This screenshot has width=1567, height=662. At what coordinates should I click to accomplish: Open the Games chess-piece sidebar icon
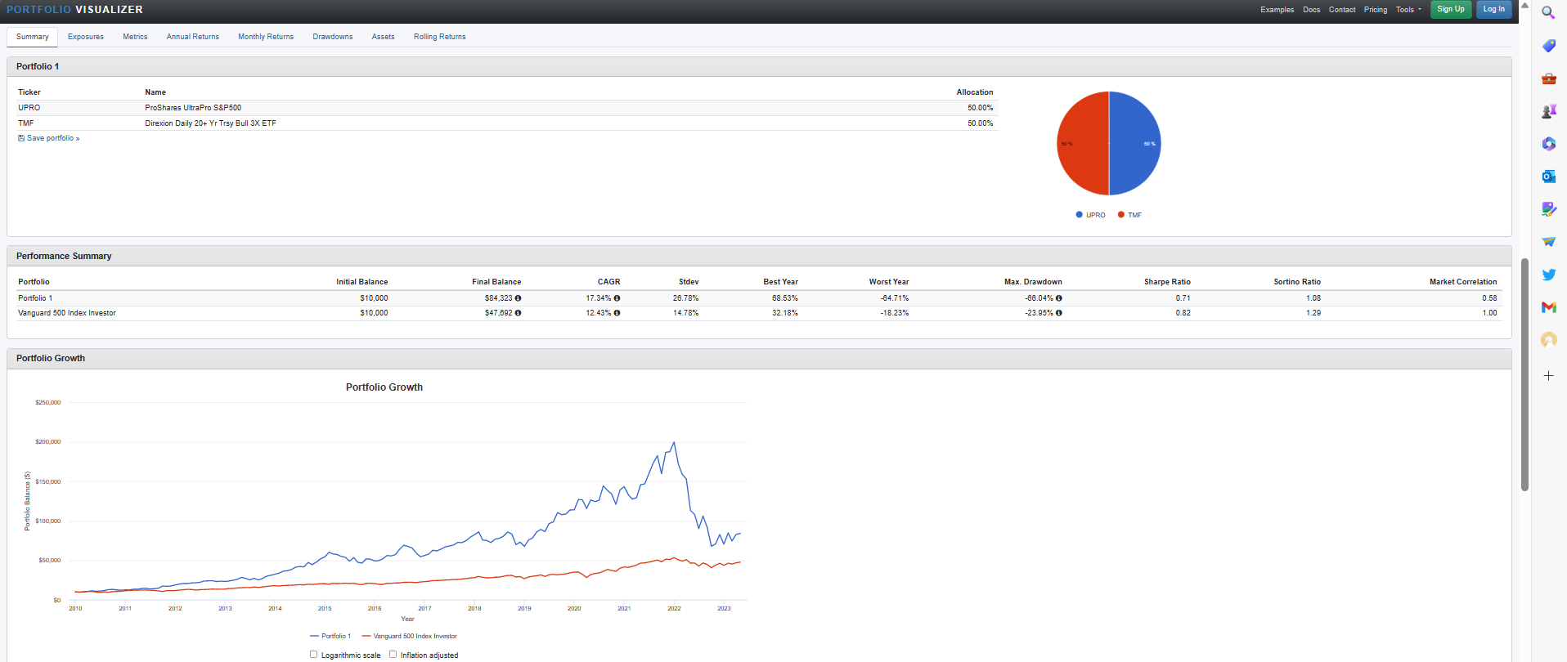[1548, 111]
